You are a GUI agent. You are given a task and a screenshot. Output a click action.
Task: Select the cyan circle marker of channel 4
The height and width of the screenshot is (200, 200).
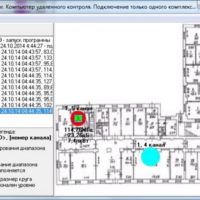(150, 157)
